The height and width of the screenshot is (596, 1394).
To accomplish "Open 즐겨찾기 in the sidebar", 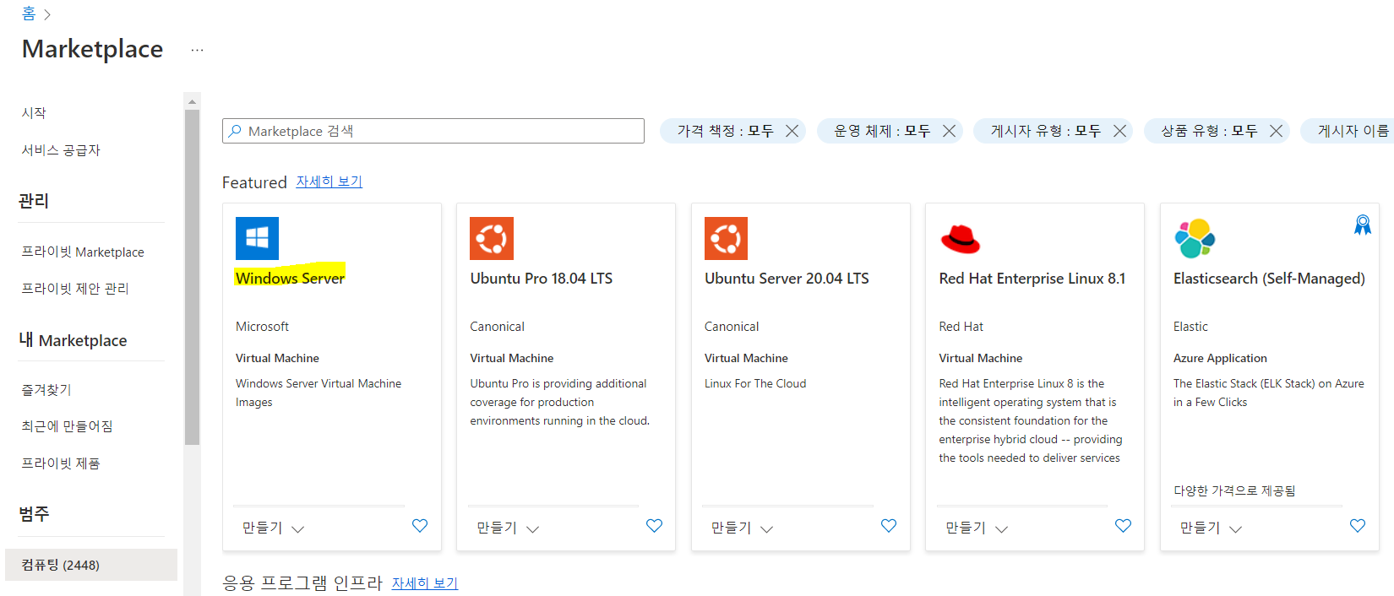I will tap(46, 390).
